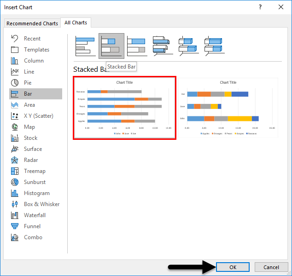Viewport: 292px width, 276px height.
Task: Select the Line chart icon
Action: (x=15, y=72)
